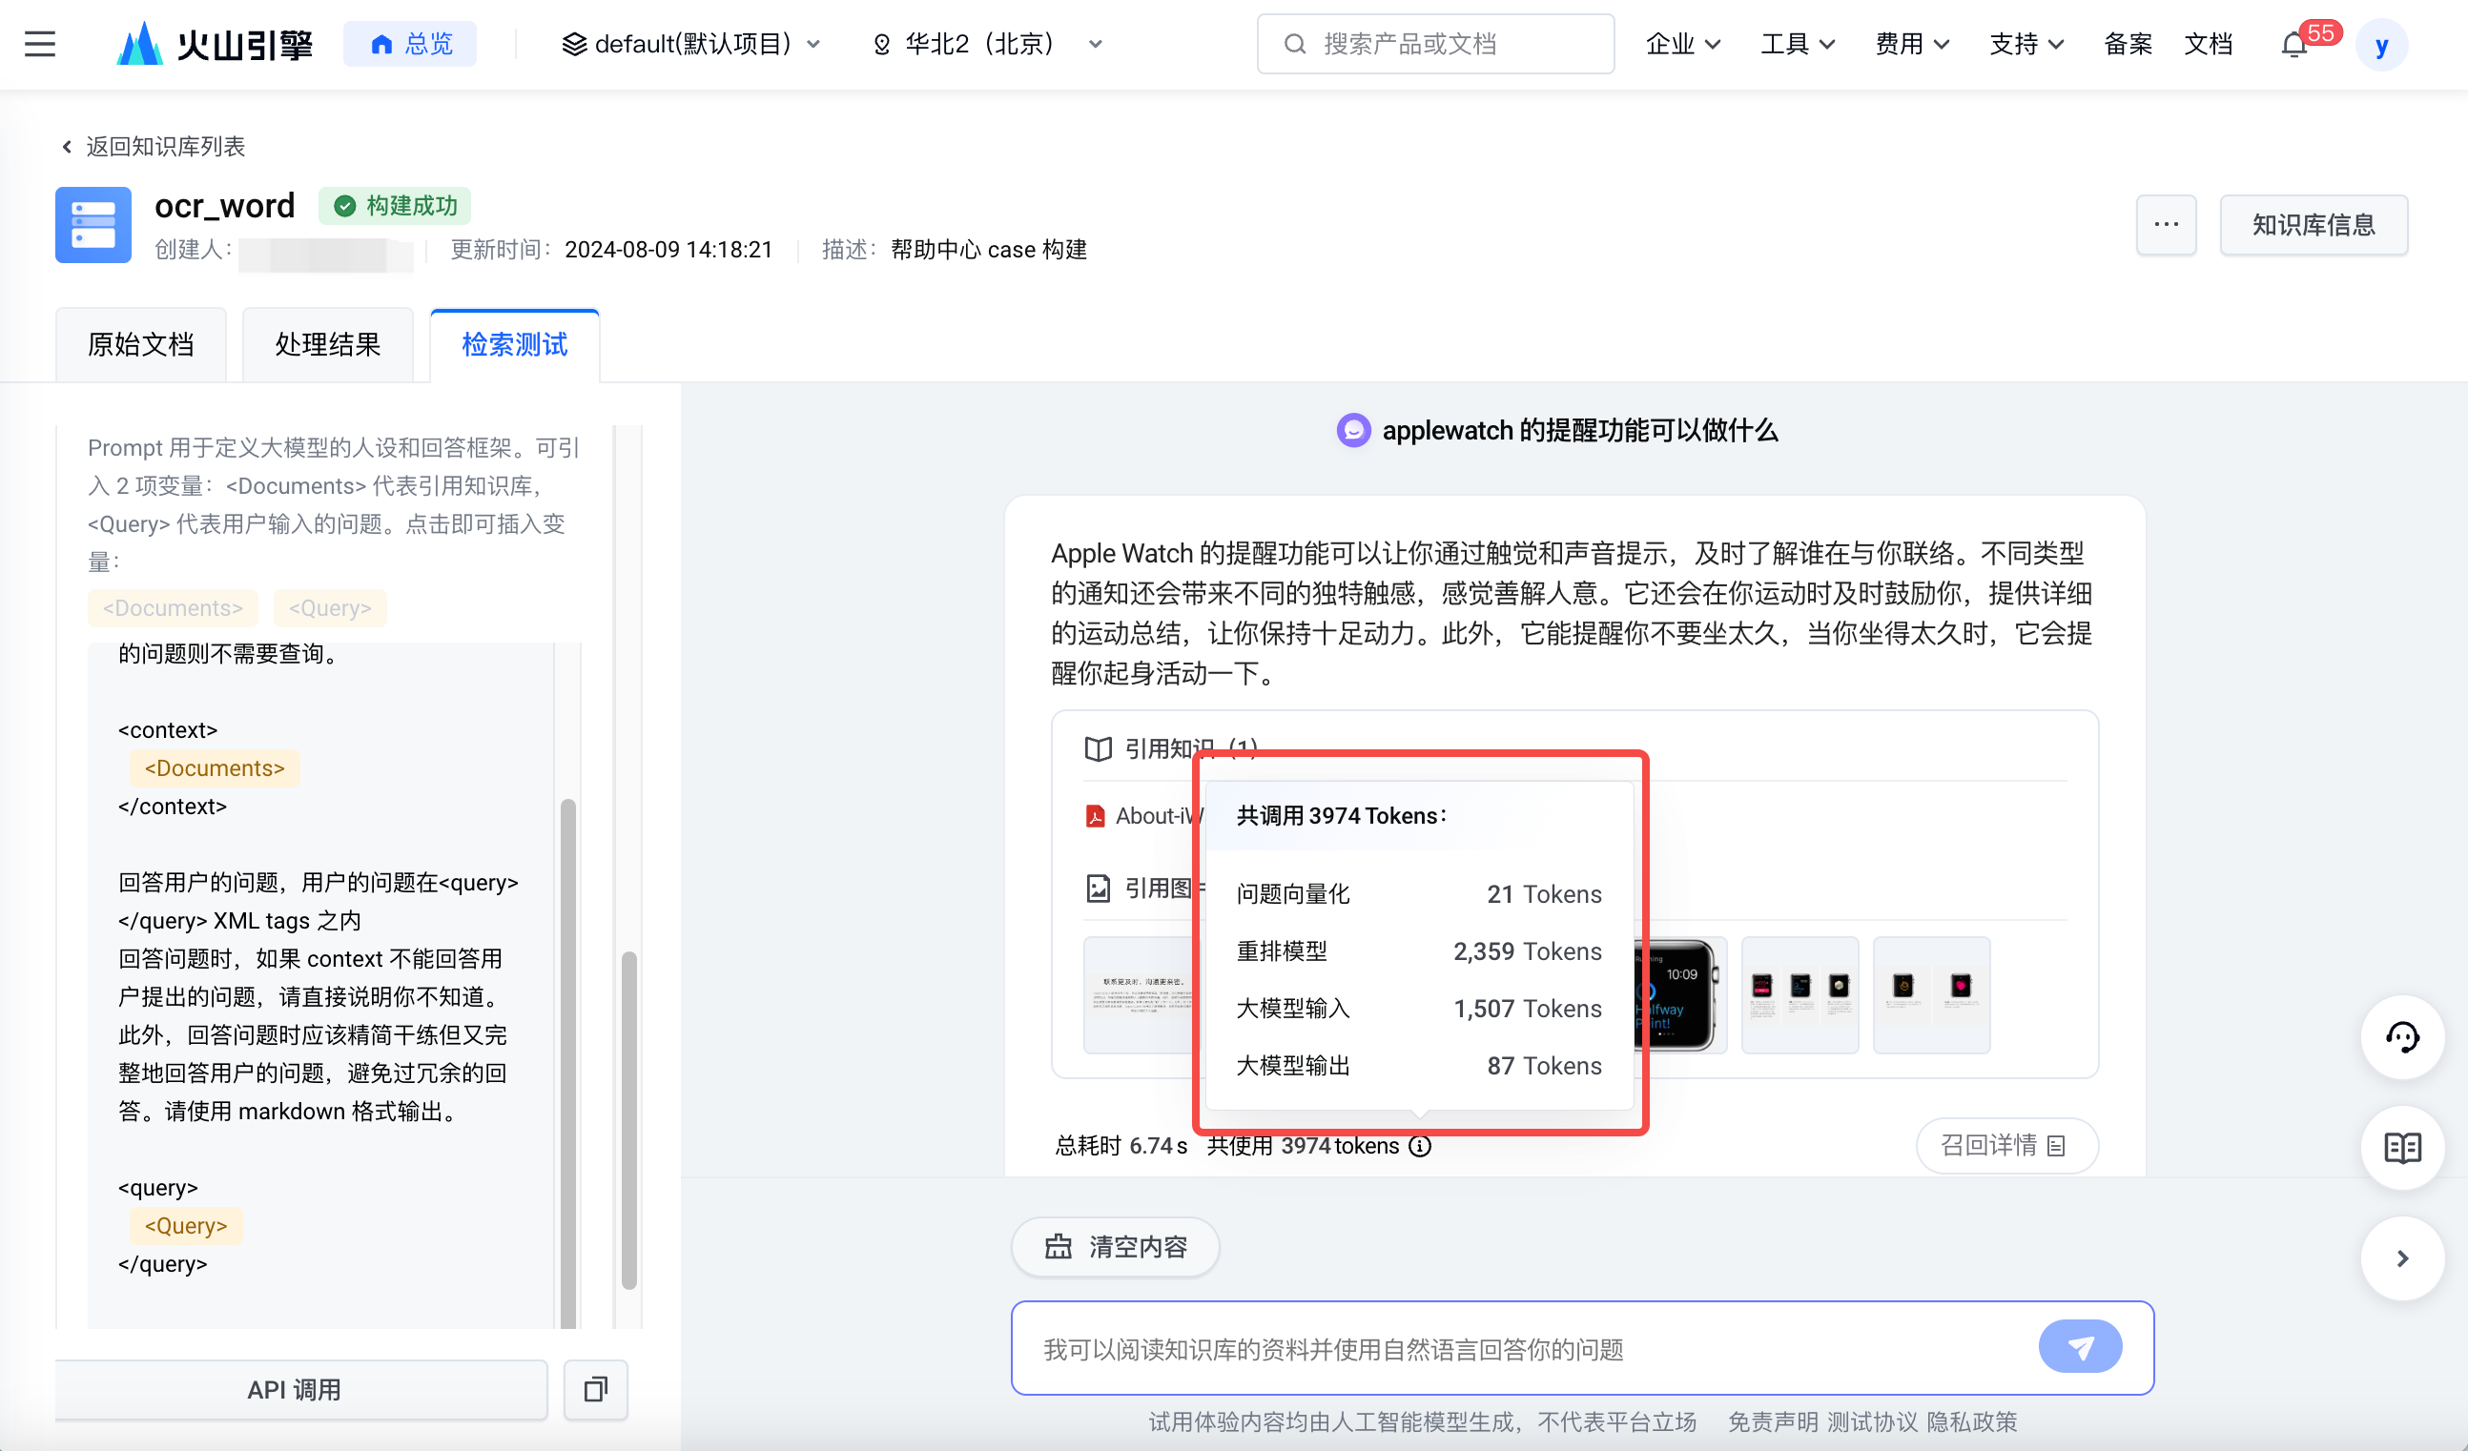Open the 隐私政策 link
Image resolution: width=2468 pixels, height=1451 pixels.
tap(1972, 1421)
